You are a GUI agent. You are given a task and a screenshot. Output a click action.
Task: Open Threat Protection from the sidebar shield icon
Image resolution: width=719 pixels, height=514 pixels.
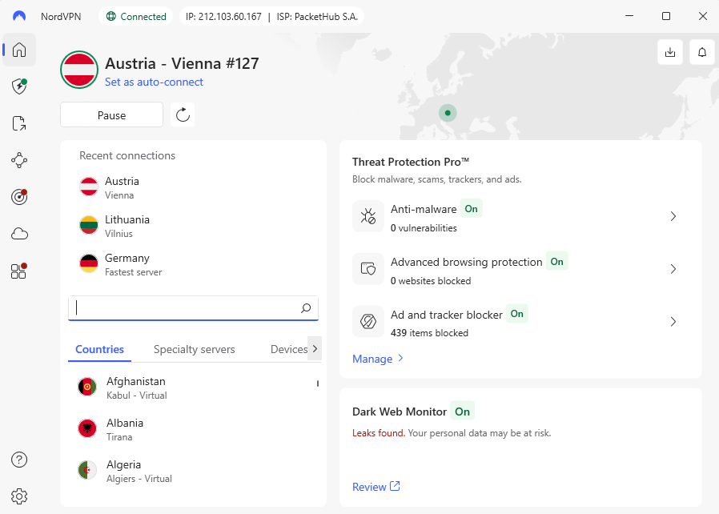click(x=18, y=86)
